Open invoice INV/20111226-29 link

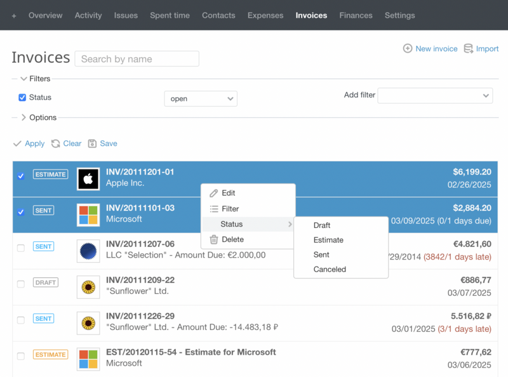140,316
